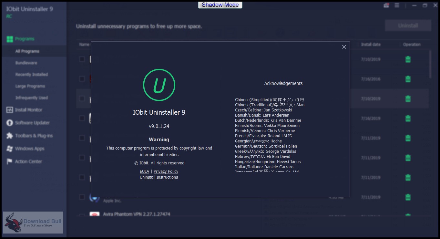Click the green trash icon in the first program row
This screenshot has width=440, height=239.
point(408,59)
